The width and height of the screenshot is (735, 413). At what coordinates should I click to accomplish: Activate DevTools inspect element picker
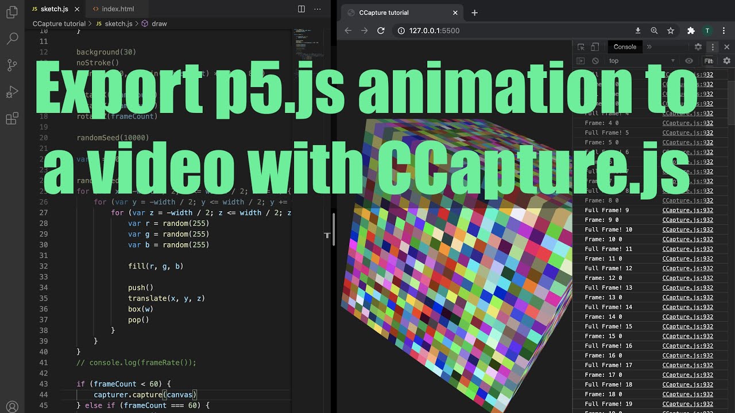point(581,47)
